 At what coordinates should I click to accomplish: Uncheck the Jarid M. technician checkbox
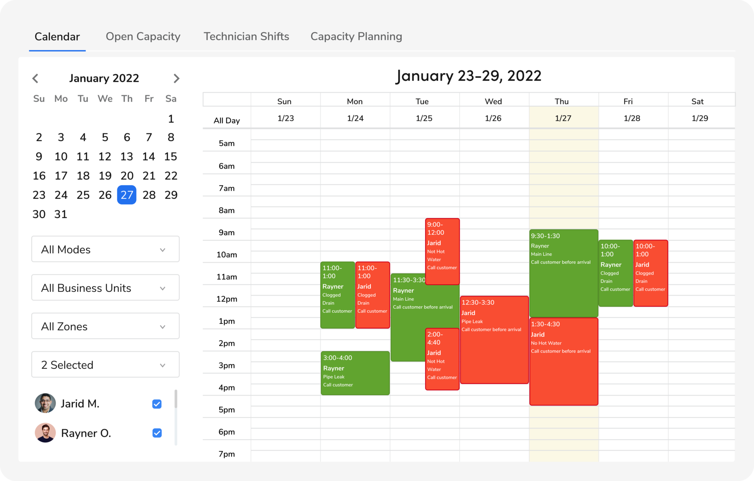pos(157,404)
